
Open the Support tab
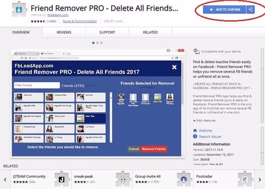(107, 33)
